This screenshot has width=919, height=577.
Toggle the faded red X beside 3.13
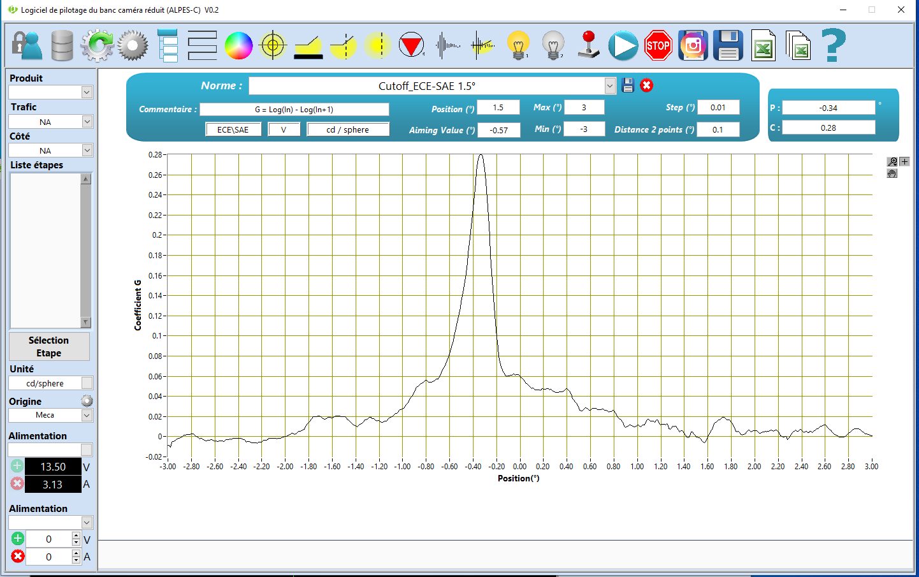17,484
